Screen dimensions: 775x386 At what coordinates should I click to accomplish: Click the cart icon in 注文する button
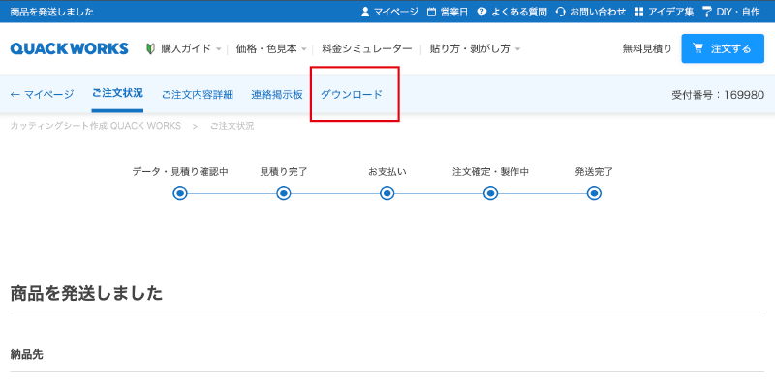(697, 48)
